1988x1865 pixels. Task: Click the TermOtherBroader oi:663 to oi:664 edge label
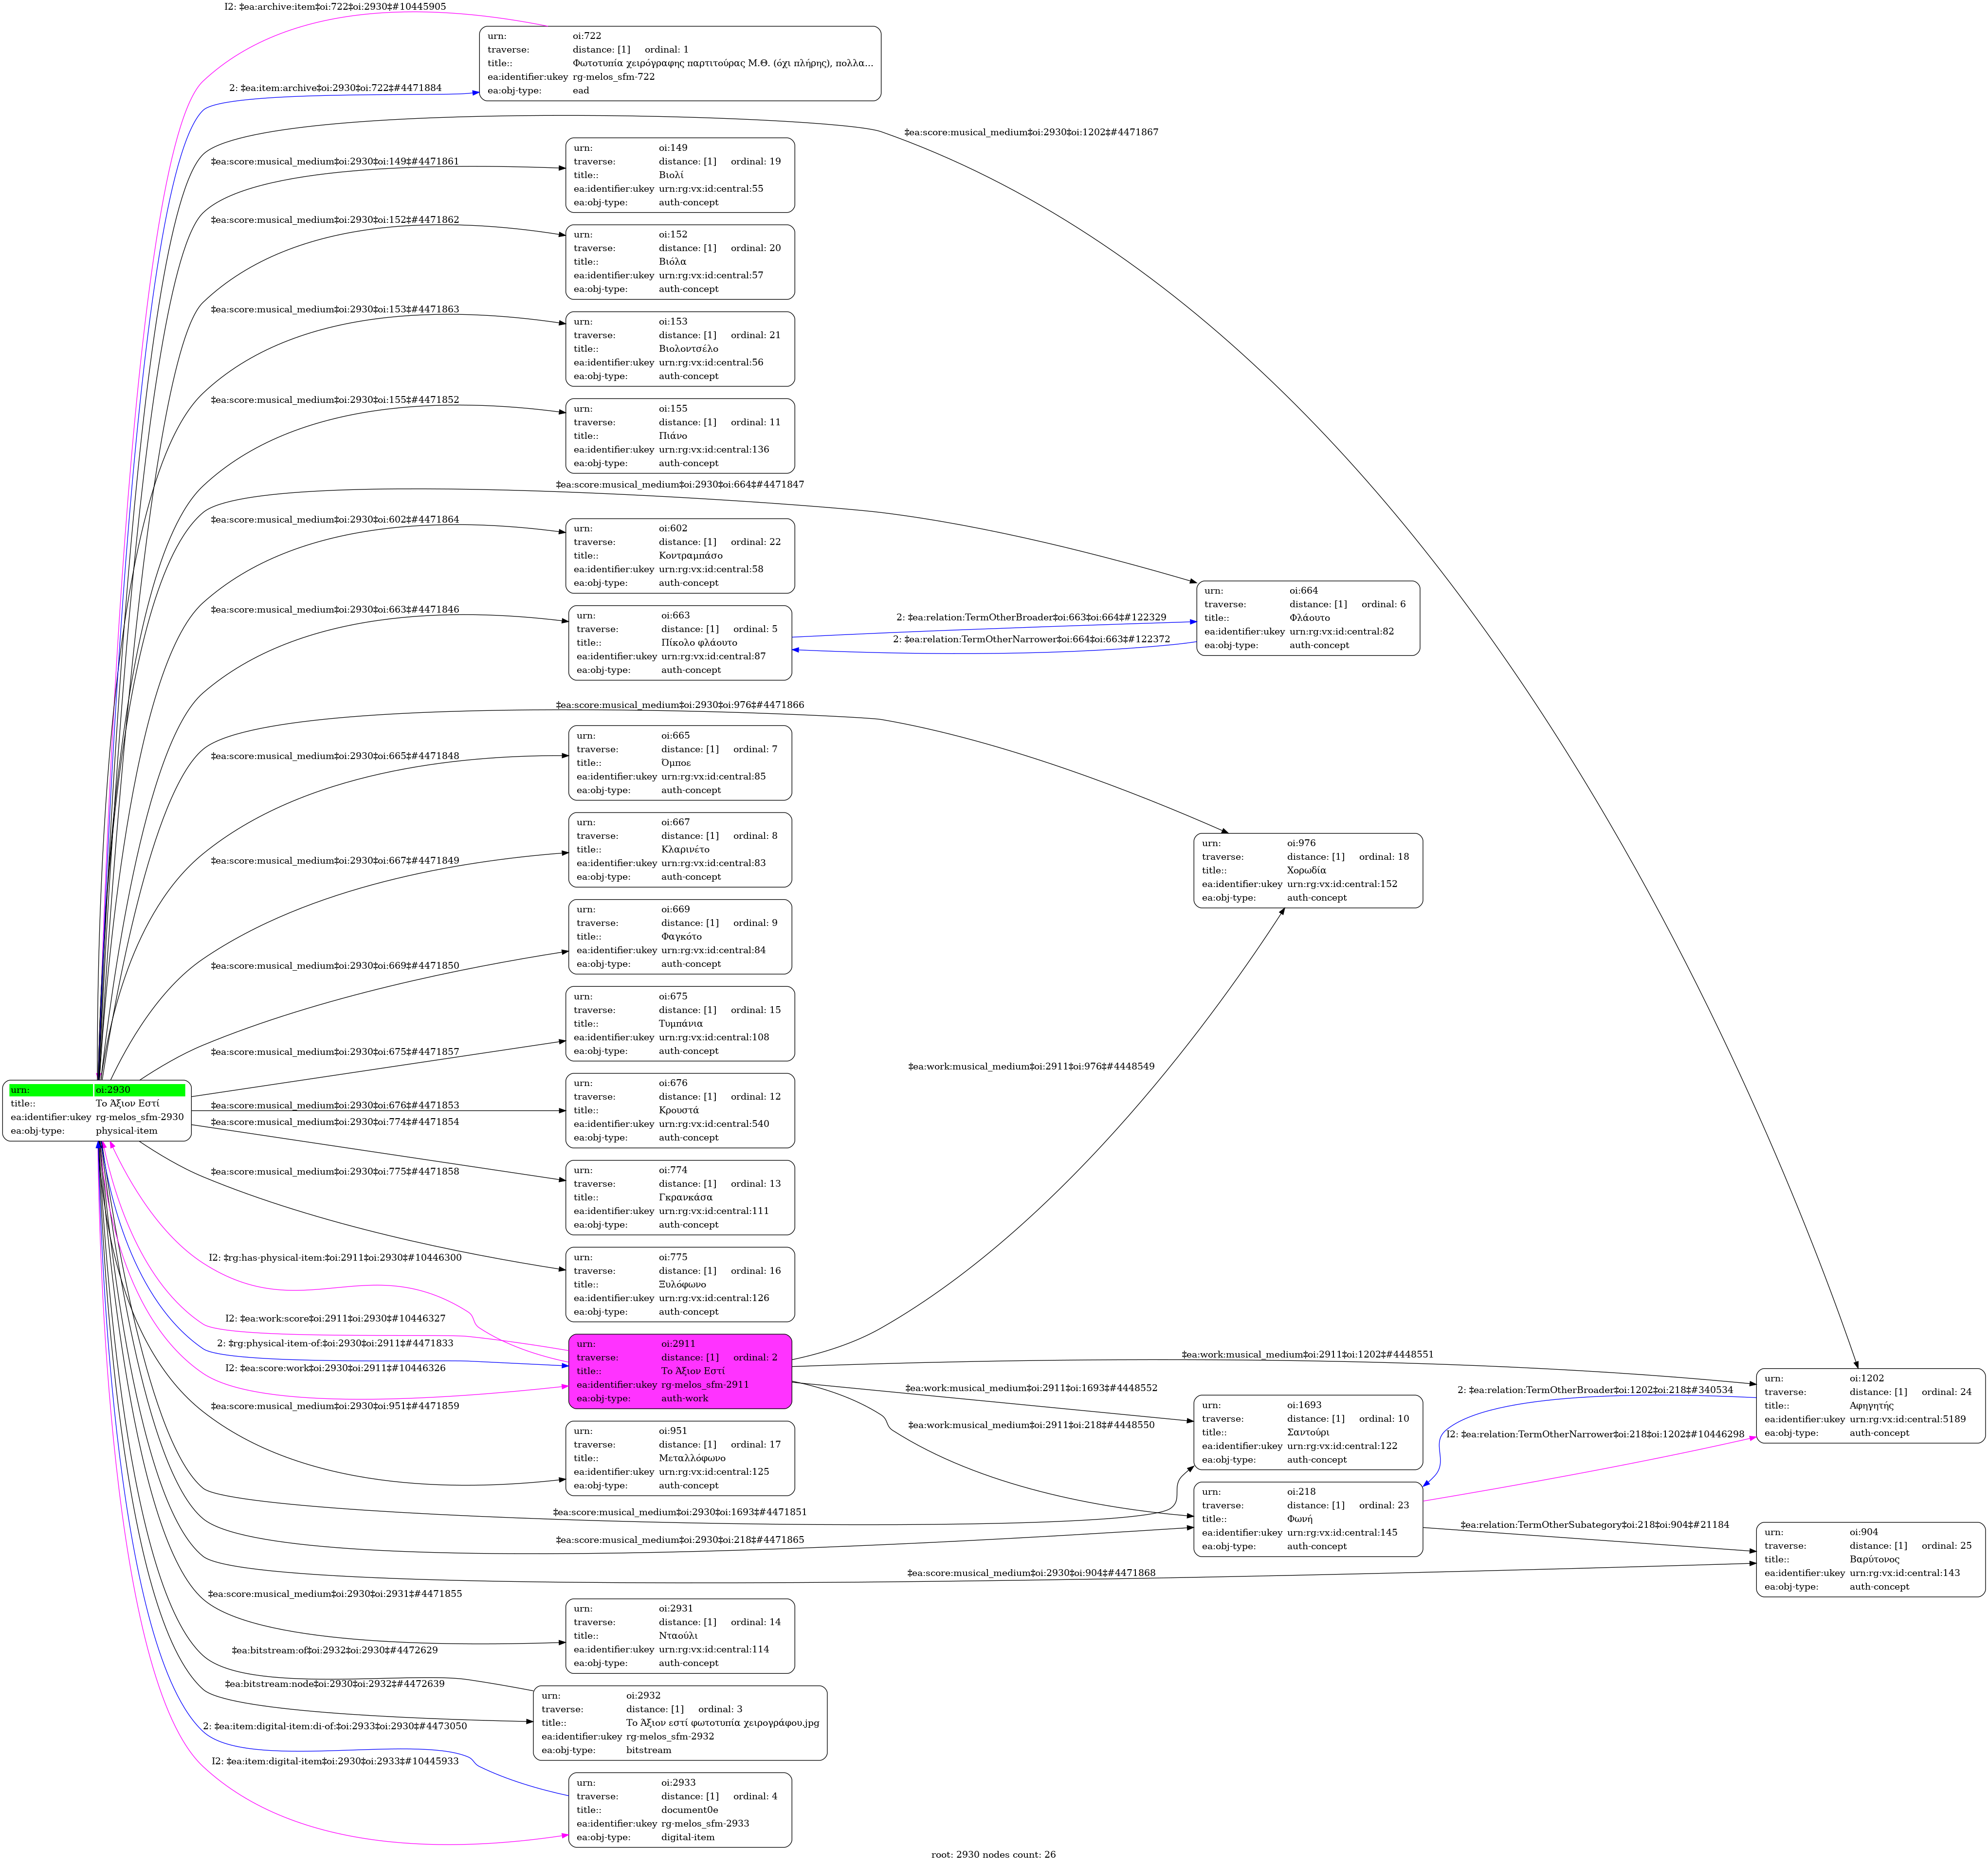coord(1031,618)
